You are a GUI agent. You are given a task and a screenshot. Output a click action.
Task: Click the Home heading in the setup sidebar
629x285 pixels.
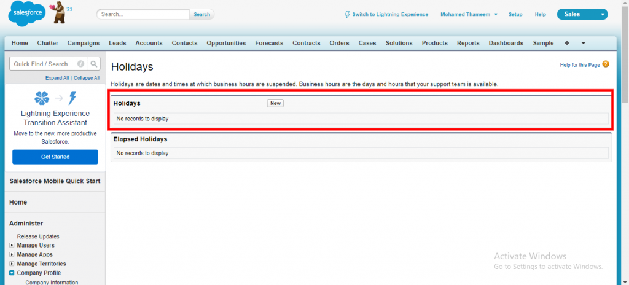[x=18, y=202]
